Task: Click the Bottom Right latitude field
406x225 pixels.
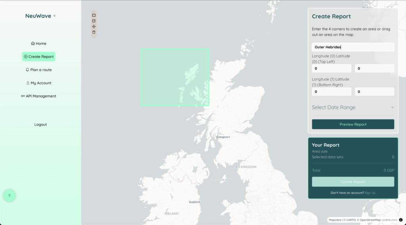Action: click(x=374, y=92)
